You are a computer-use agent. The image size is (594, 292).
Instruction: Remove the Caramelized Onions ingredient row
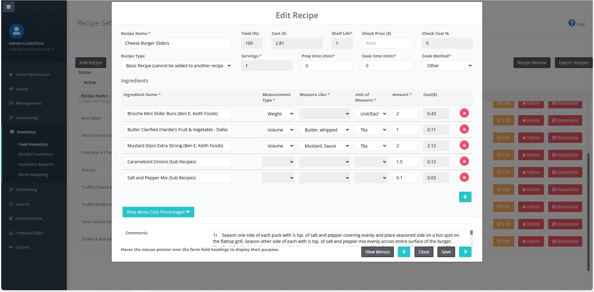click(464, 161)
